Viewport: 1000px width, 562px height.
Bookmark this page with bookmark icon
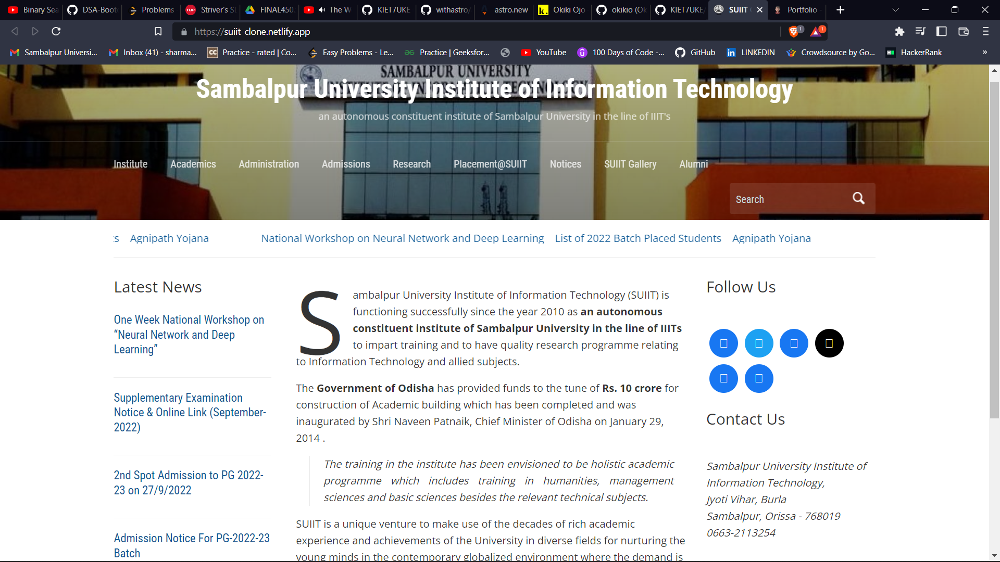158,32
